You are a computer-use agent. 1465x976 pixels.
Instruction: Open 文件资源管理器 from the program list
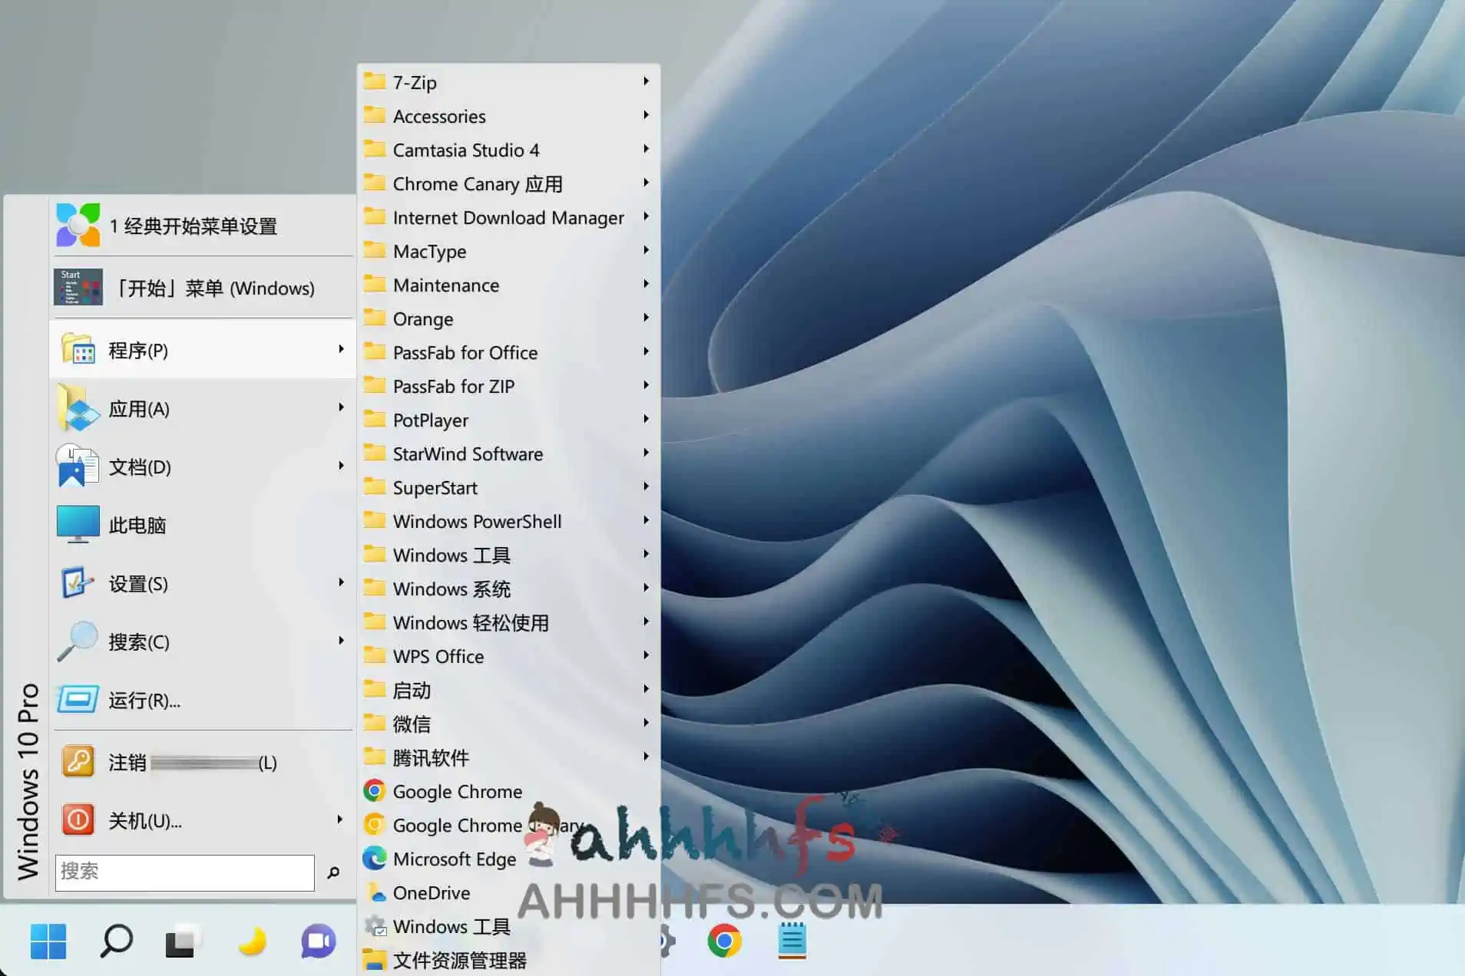click(x=459, y=960)
